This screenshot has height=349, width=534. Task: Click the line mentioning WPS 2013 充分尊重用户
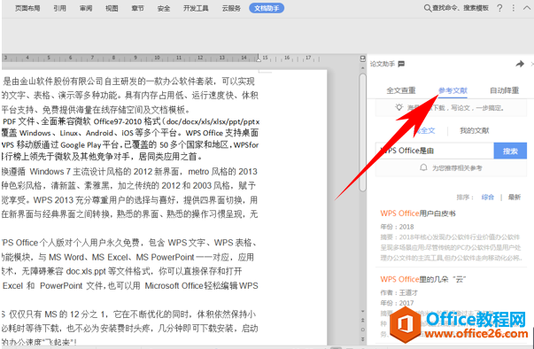tap(129, 200)
